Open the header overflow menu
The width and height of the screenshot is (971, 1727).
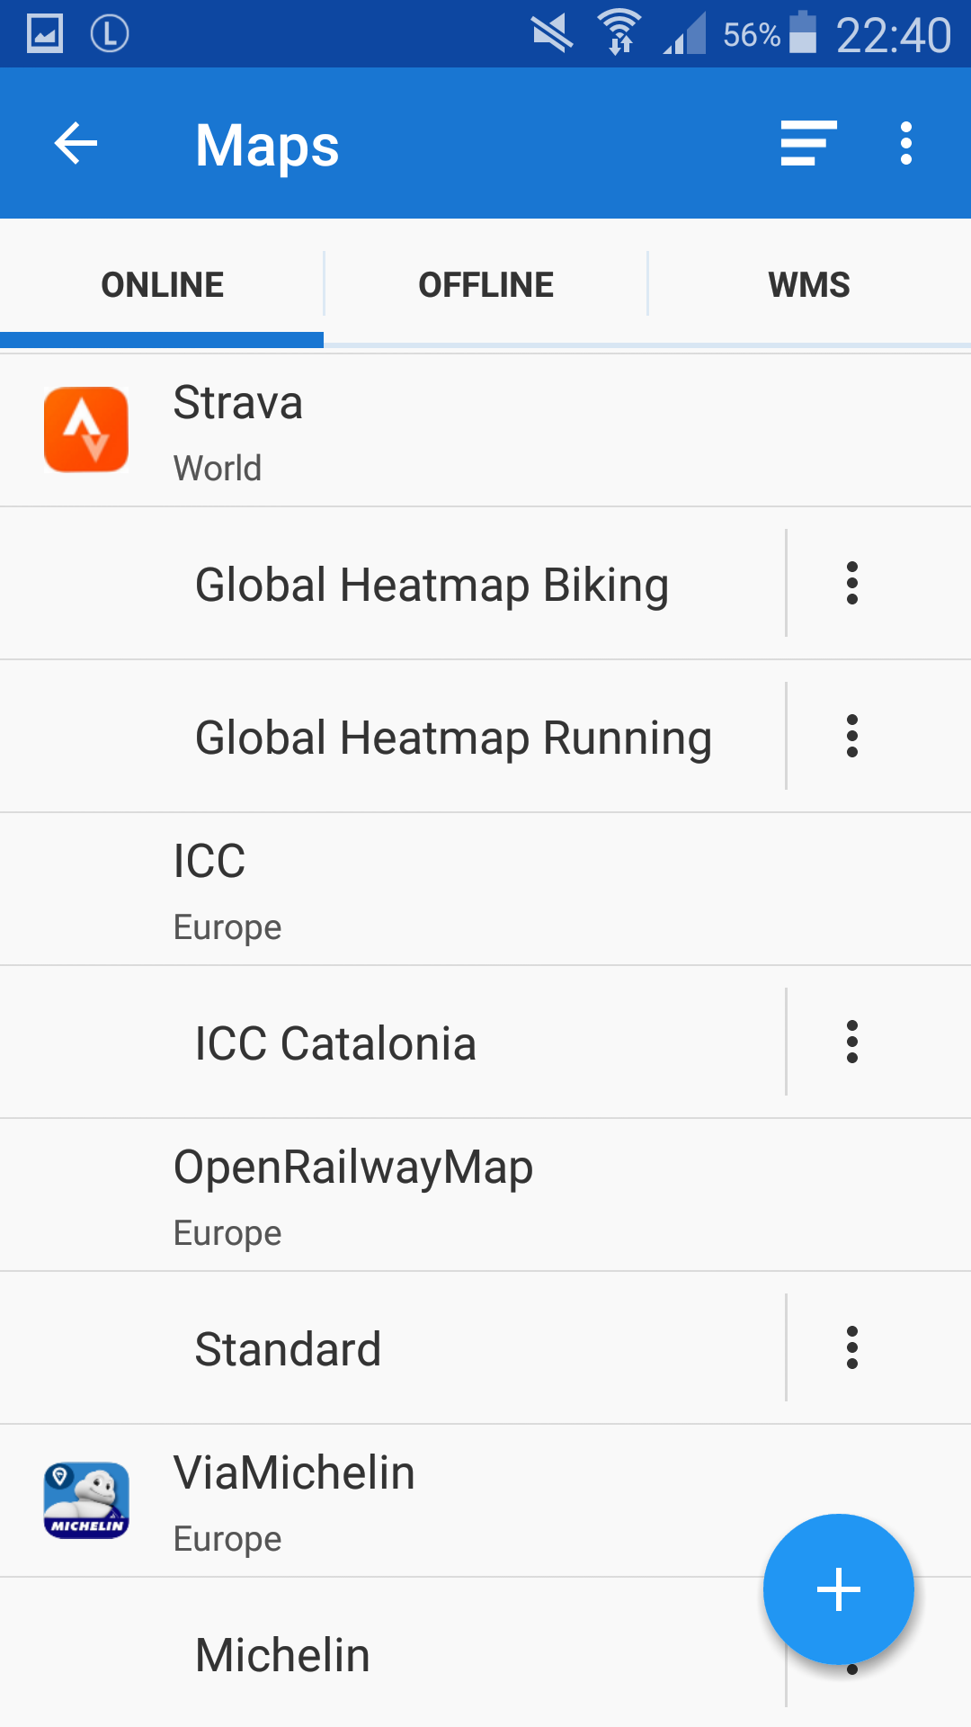click(905, 144)
